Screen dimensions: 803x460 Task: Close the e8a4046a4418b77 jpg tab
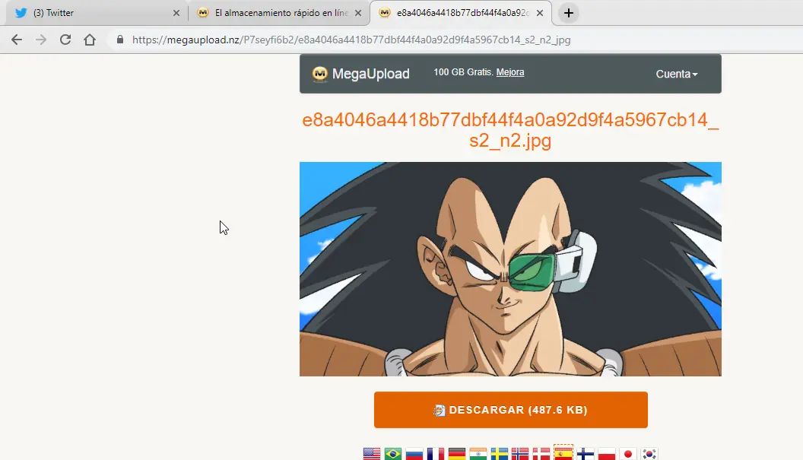[x=540, y=13]
